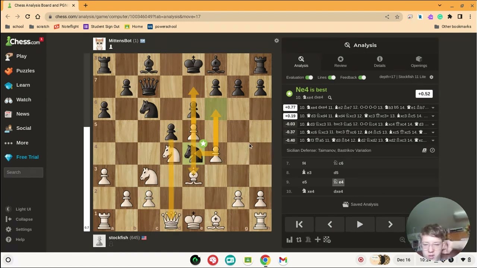
Task: Open the powerschool bookmark
Action: point(162,26)
